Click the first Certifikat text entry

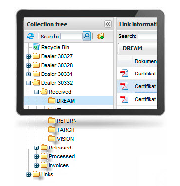coord(145,74)
